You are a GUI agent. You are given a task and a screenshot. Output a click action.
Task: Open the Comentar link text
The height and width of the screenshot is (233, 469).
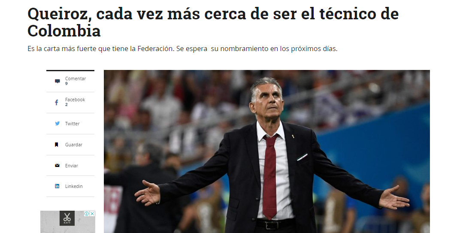(x=76, y=79)
